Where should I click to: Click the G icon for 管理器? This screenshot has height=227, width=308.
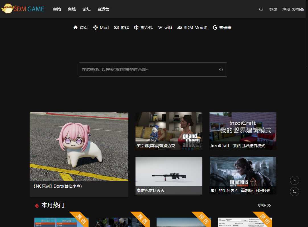point(215,28)
